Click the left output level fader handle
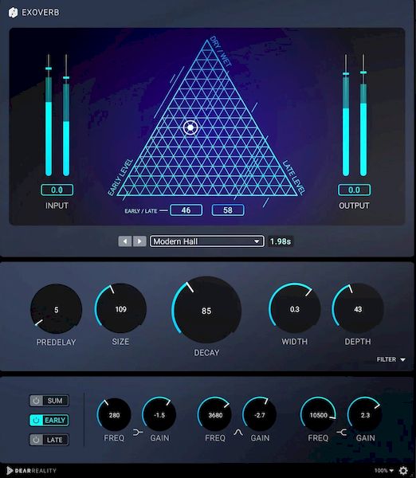This screenshot has height=478, width=416. (346, 74)
